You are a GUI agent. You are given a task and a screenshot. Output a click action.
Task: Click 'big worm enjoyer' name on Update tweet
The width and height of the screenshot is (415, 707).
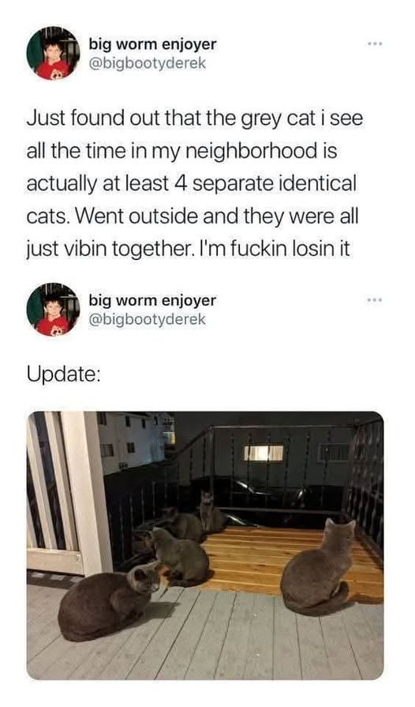click(152, 300)
